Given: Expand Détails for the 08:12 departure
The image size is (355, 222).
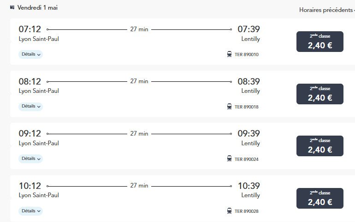Looking at the screenshot, I should tap(30, 106).
